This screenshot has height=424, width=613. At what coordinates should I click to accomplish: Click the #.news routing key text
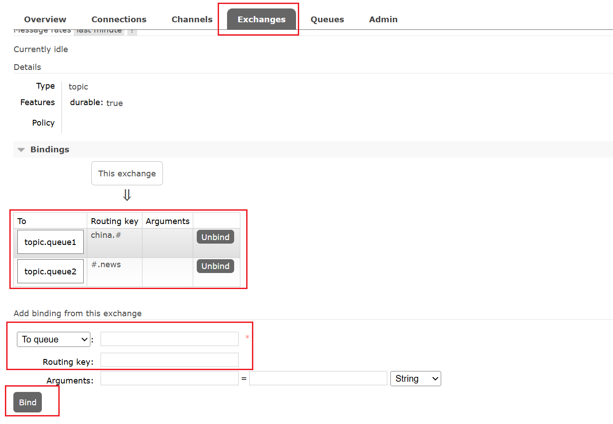(106, 264)
